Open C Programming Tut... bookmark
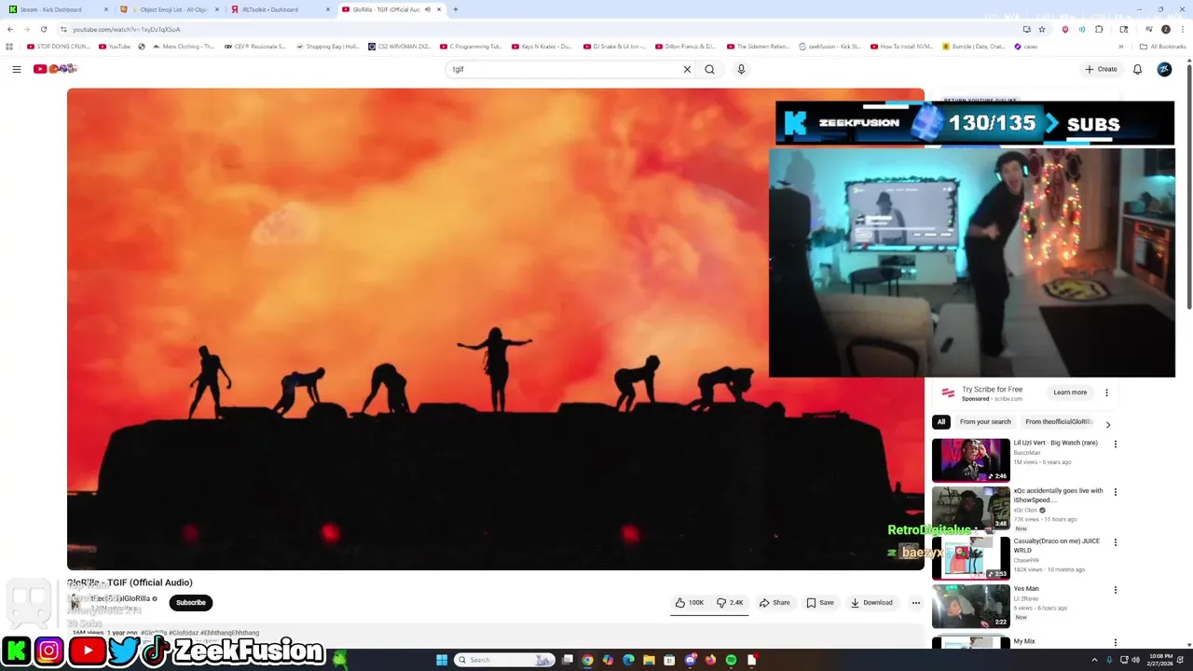The image size is (1193, 671). click(471, 46)
